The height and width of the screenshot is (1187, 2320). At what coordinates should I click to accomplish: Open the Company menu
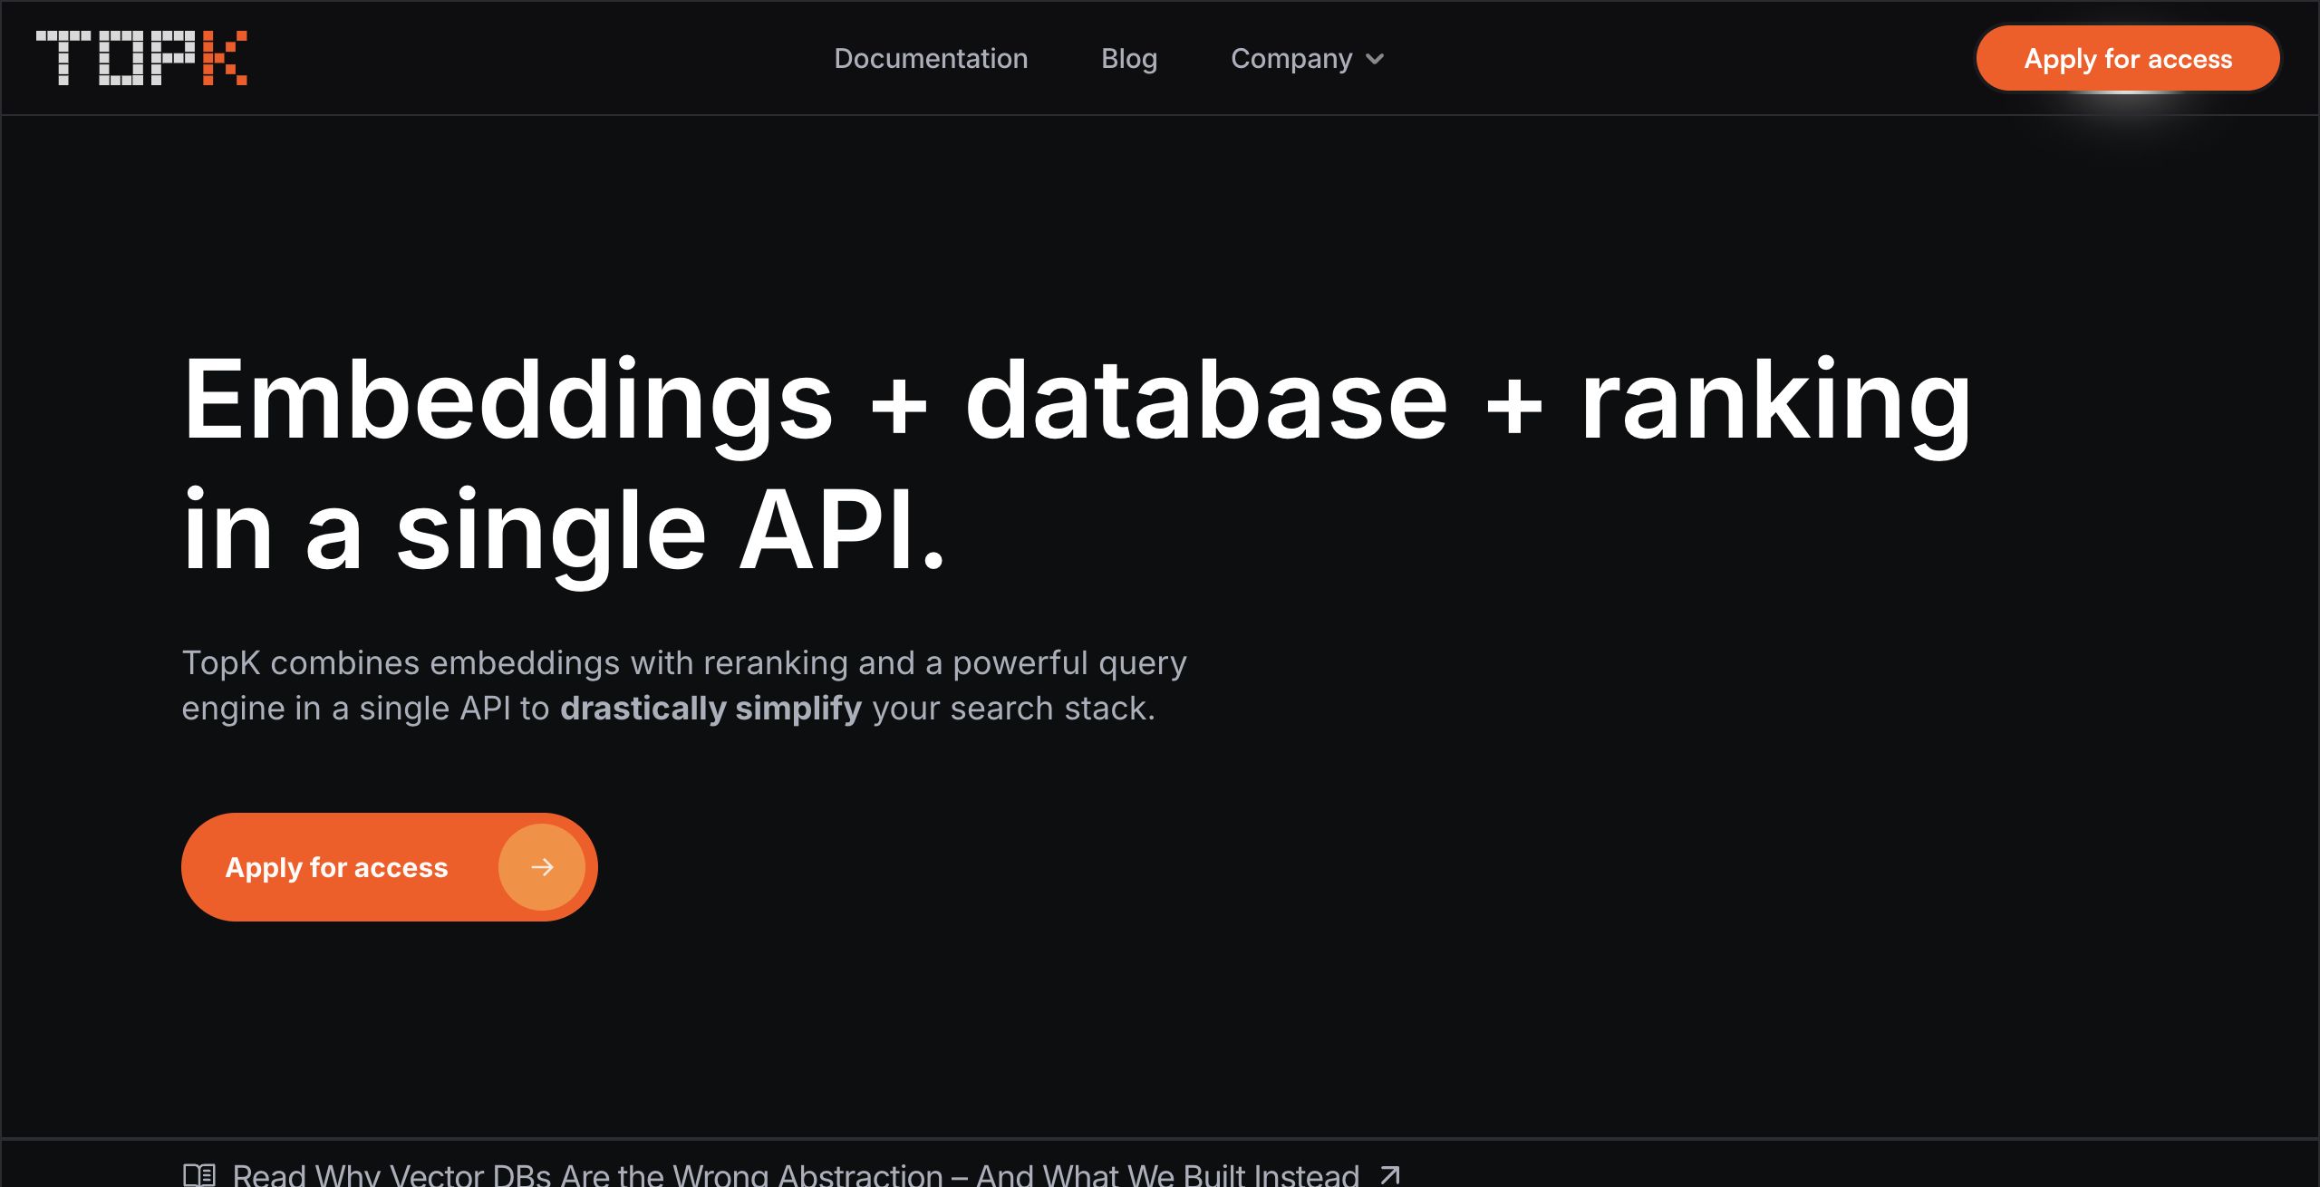coord(1290,59)
